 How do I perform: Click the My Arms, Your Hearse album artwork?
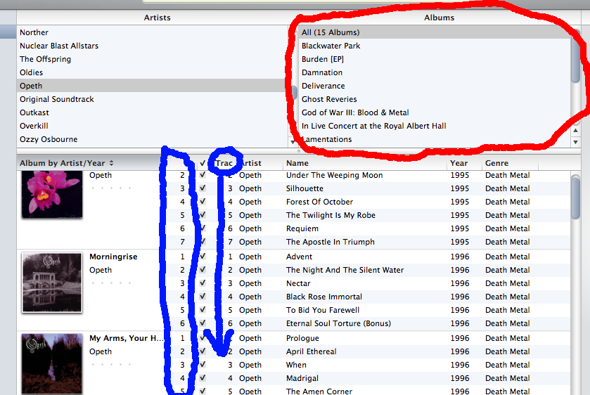pos(52,364)
